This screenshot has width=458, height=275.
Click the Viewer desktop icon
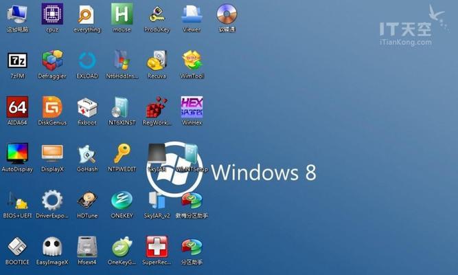point(192,14)
